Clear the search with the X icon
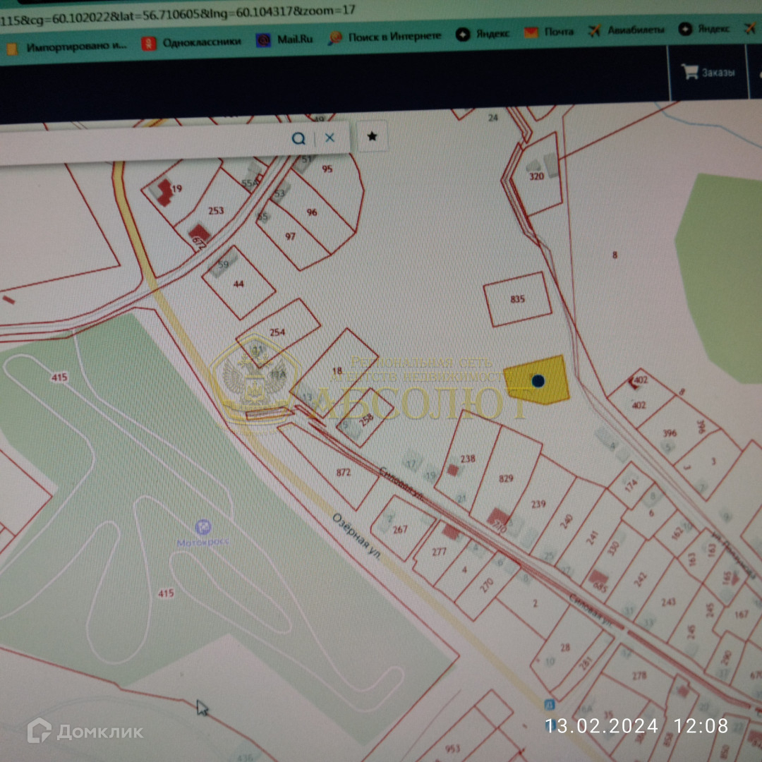This screenshot has width=762, height=762. [329, 138]
